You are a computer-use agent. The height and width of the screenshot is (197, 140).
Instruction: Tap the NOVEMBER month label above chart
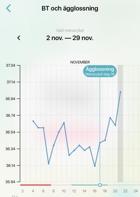[x=80, y=62]
